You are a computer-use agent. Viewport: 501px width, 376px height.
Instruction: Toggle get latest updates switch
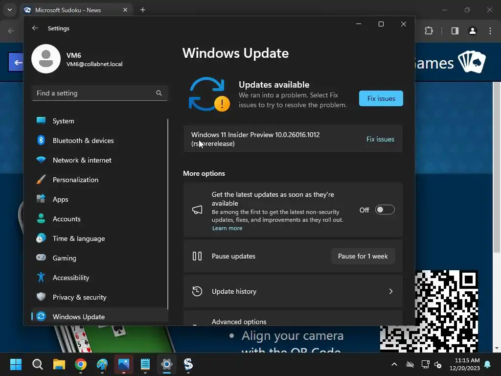(x=385, y=210)
